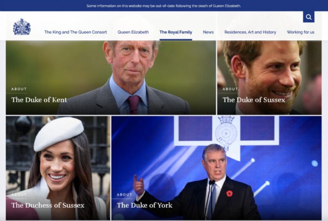The image size is (328, 221).
Task: Click The Duke of Sussex heading
Action: 254,100
